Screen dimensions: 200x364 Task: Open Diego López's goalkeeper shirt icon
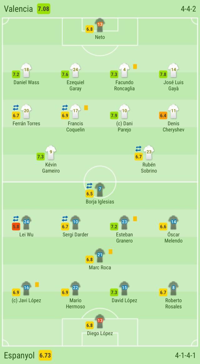[x=100, y=321]
